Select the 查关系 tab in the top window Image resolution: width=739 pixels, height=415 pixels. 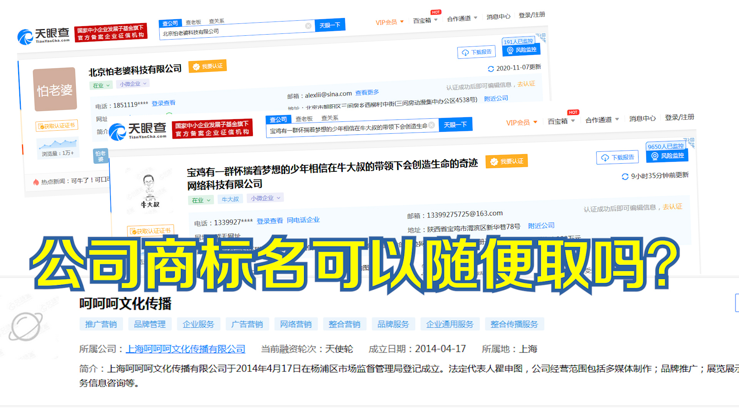pos(217,21)
